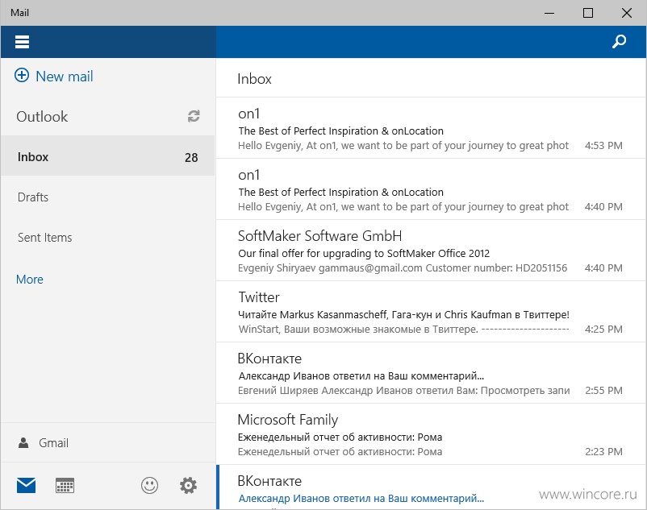Open SoftMaker Software GmbH email
647x510 pixels.
(431, 251)
